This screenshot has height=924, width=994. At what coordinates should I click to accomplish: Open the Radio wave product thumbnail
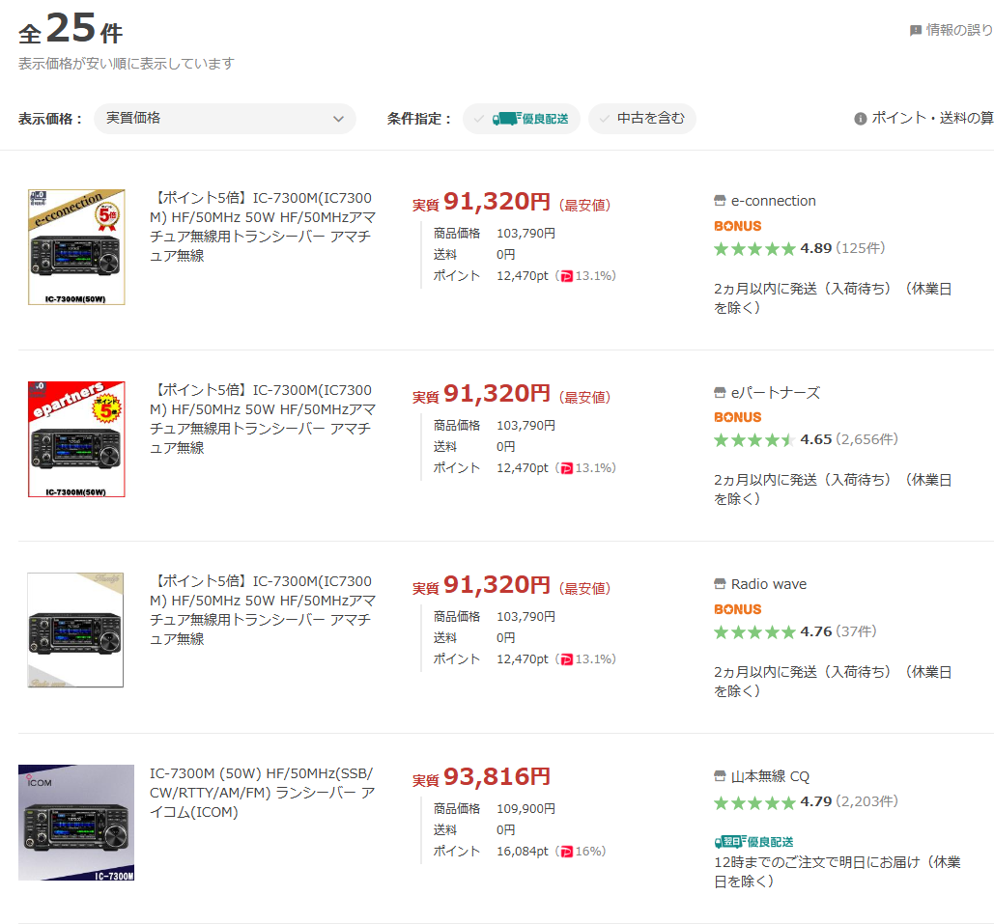point(75,630)
